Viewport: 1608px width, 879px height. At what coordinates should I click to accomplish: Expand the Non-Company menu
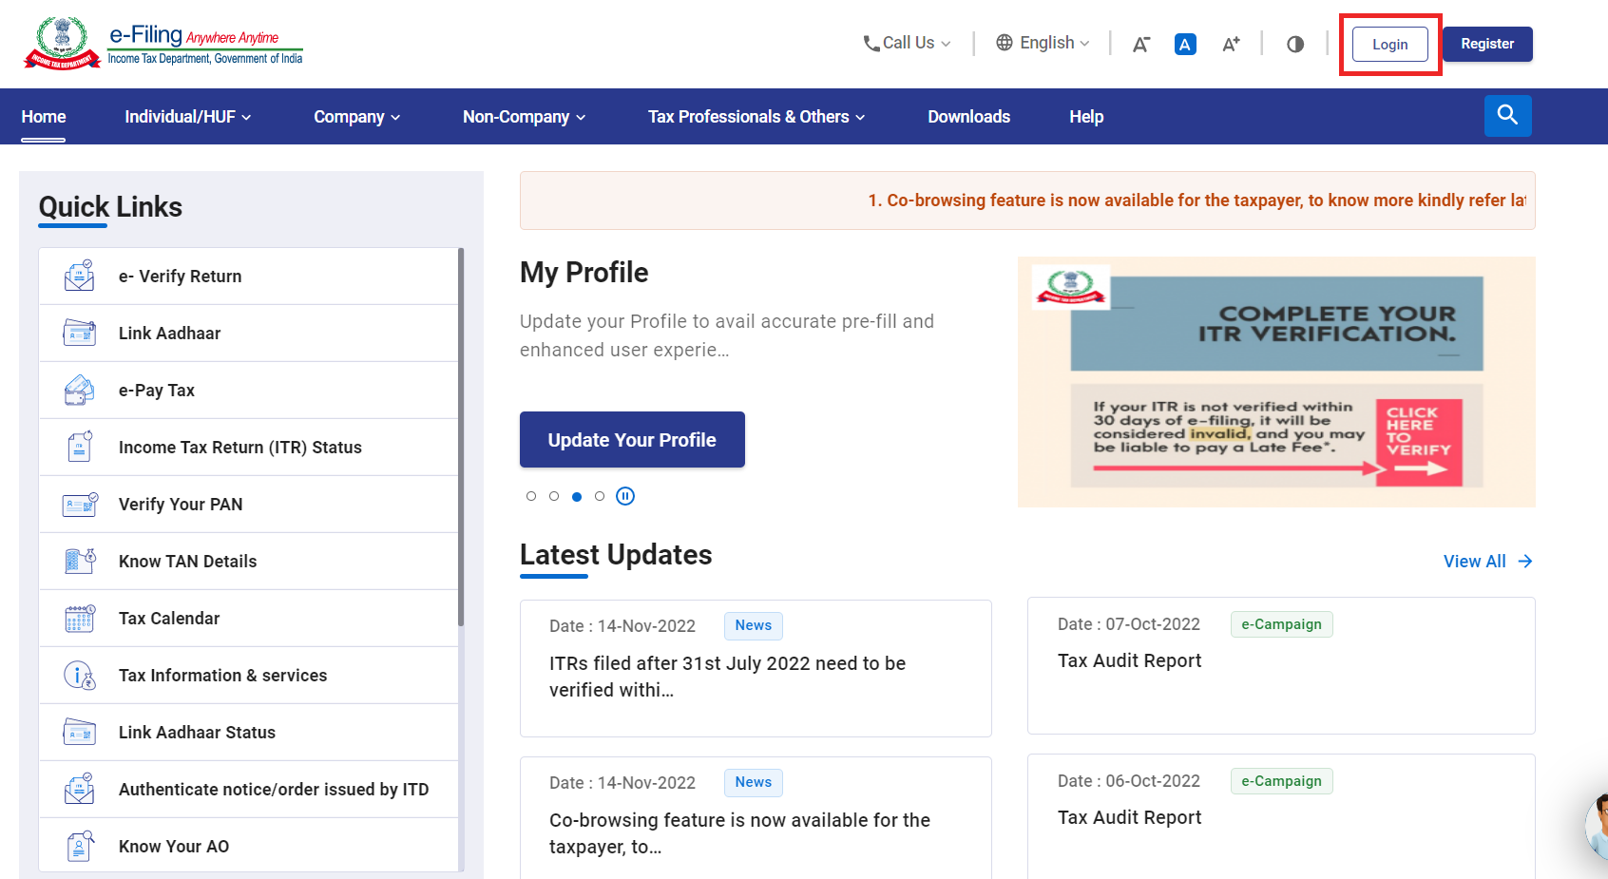(525, 117)
